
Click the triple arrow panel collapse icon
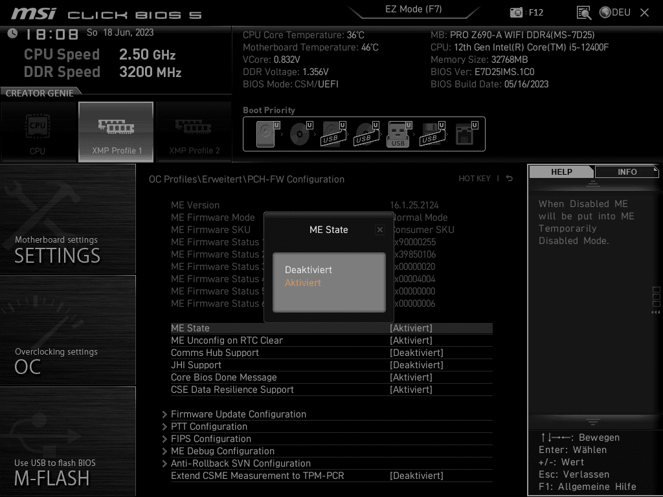coord(655,313)
